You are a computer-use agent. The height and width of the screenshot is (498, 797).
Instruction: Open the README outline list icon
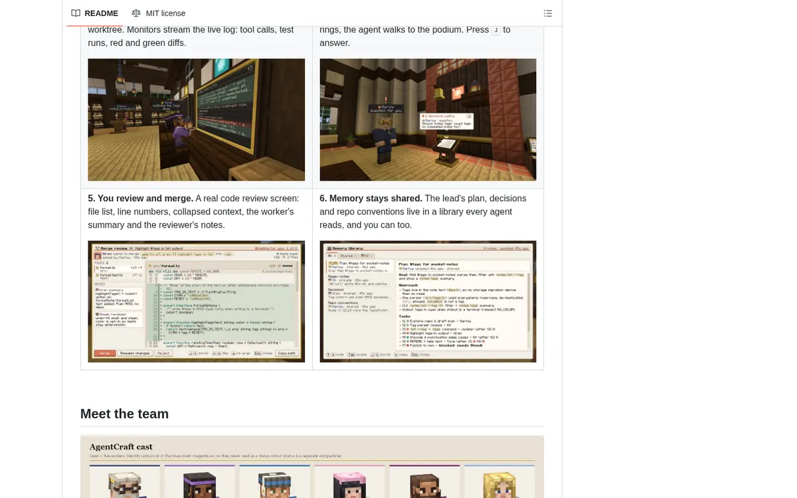point(548,13)
